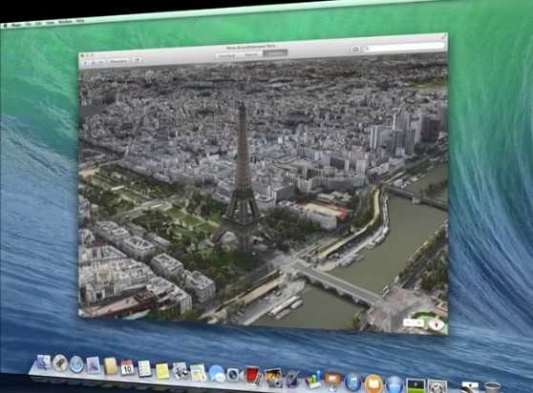Open the Help menu
The height and width of the screenshot is (393, 533).
pyautogui.click(x=80, y=21)
